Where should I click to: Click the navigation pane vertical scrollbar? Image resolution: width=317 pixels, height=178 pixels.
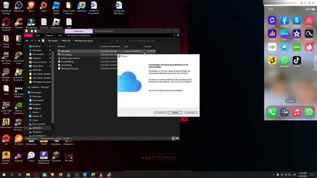(53, 87)
